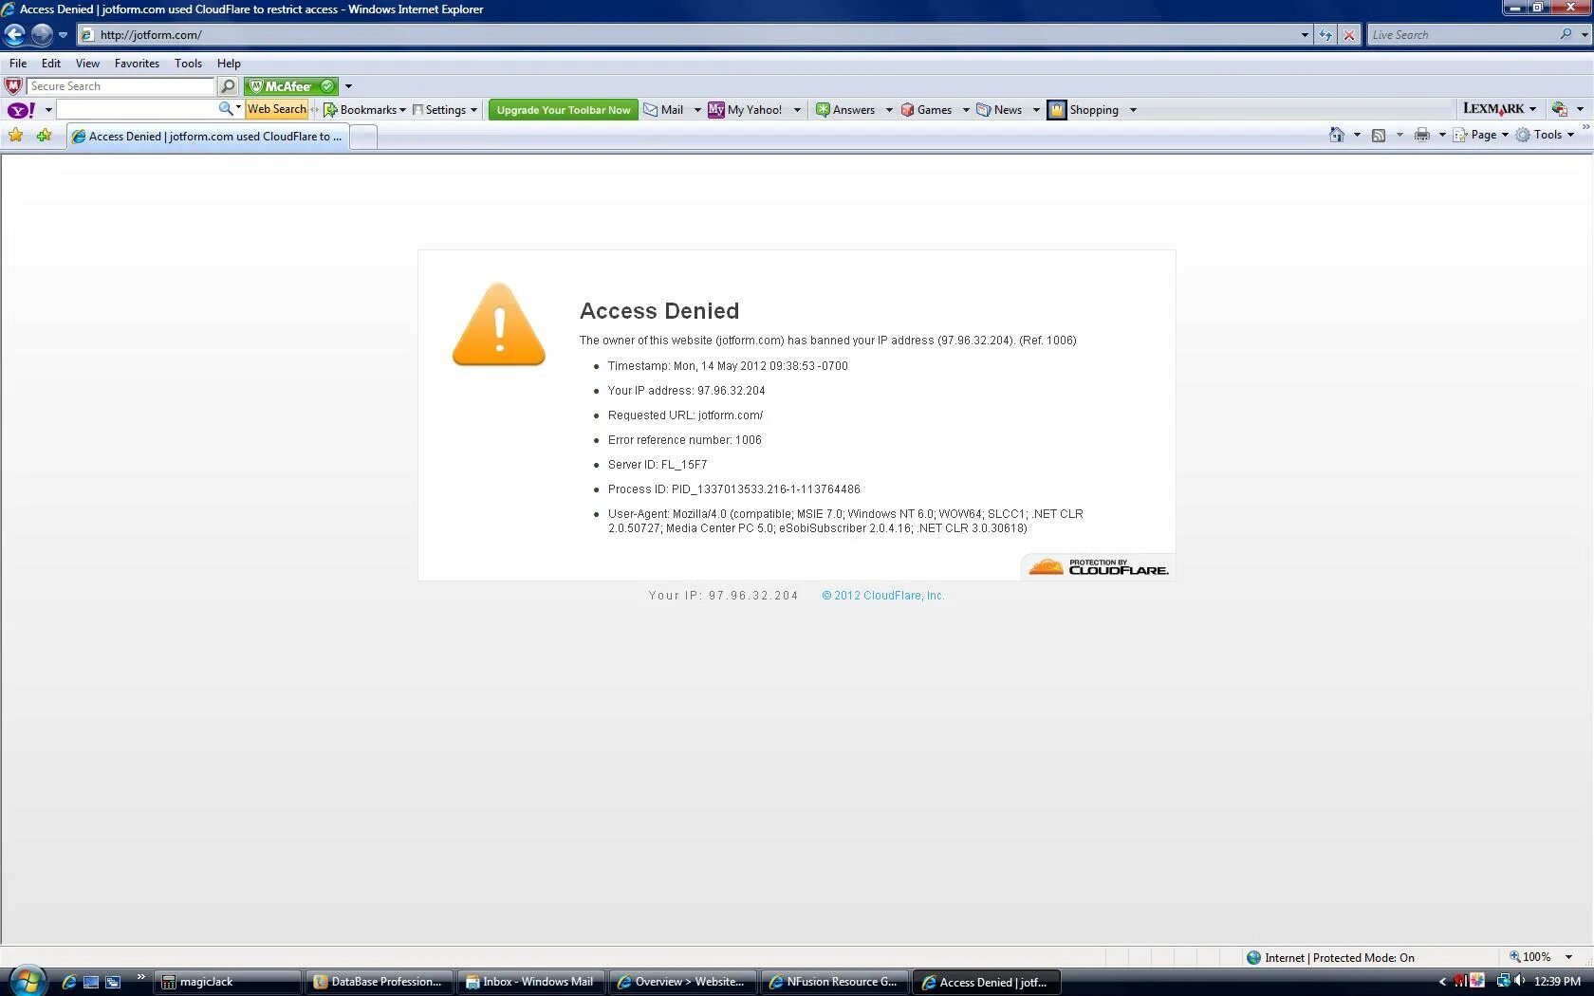Click the Yahoo Web Search button
Image resolution: width=1594 pixels, height=996 pixels.
click(x=276, y=109)
